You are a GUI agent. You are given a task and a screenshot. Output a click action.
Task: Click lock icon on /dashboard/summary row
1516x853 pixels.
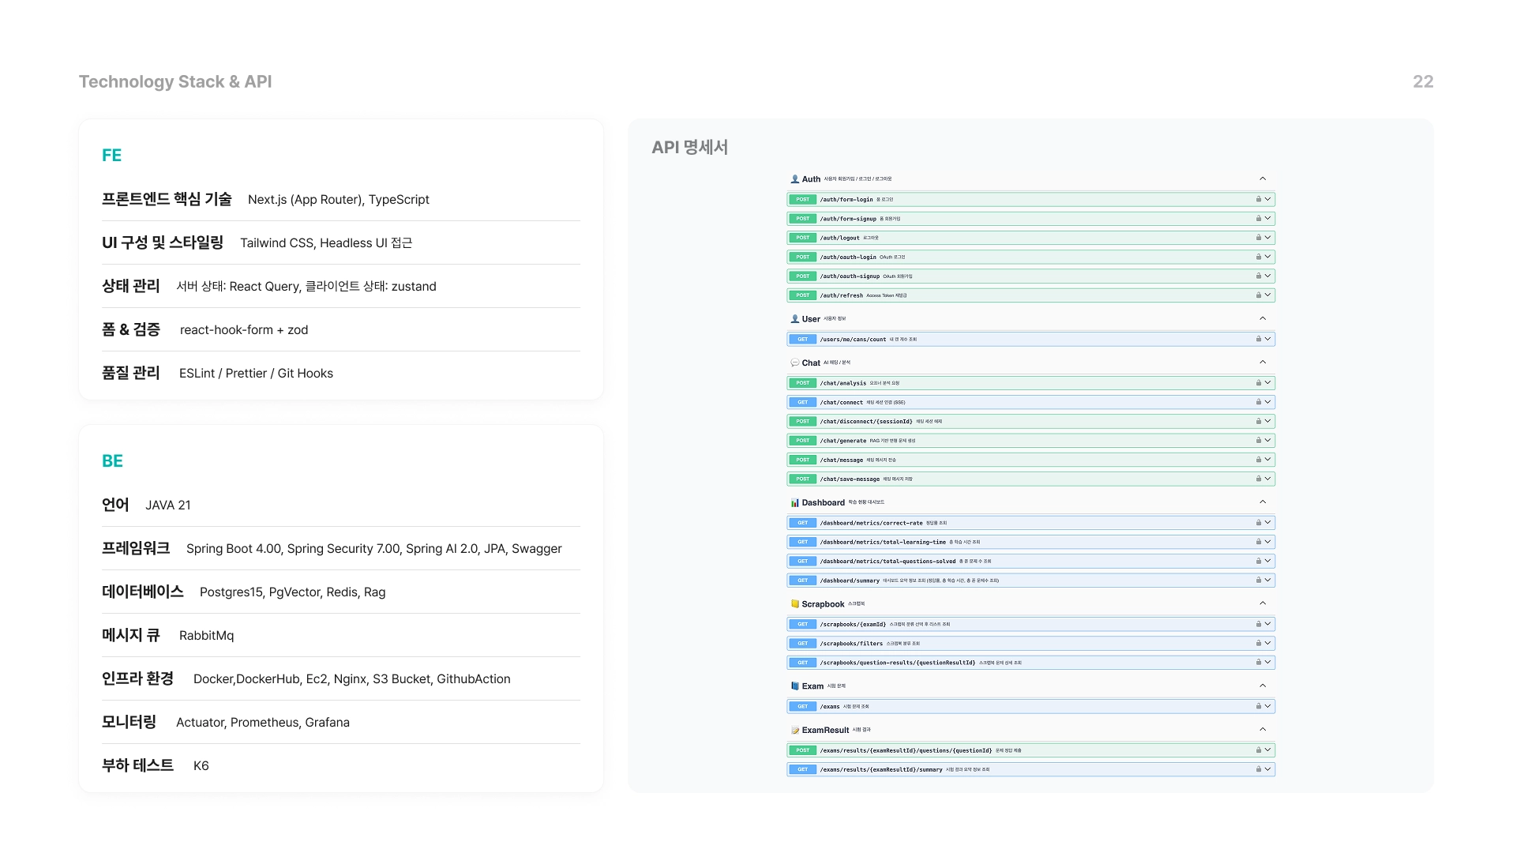coord(1259,581)
